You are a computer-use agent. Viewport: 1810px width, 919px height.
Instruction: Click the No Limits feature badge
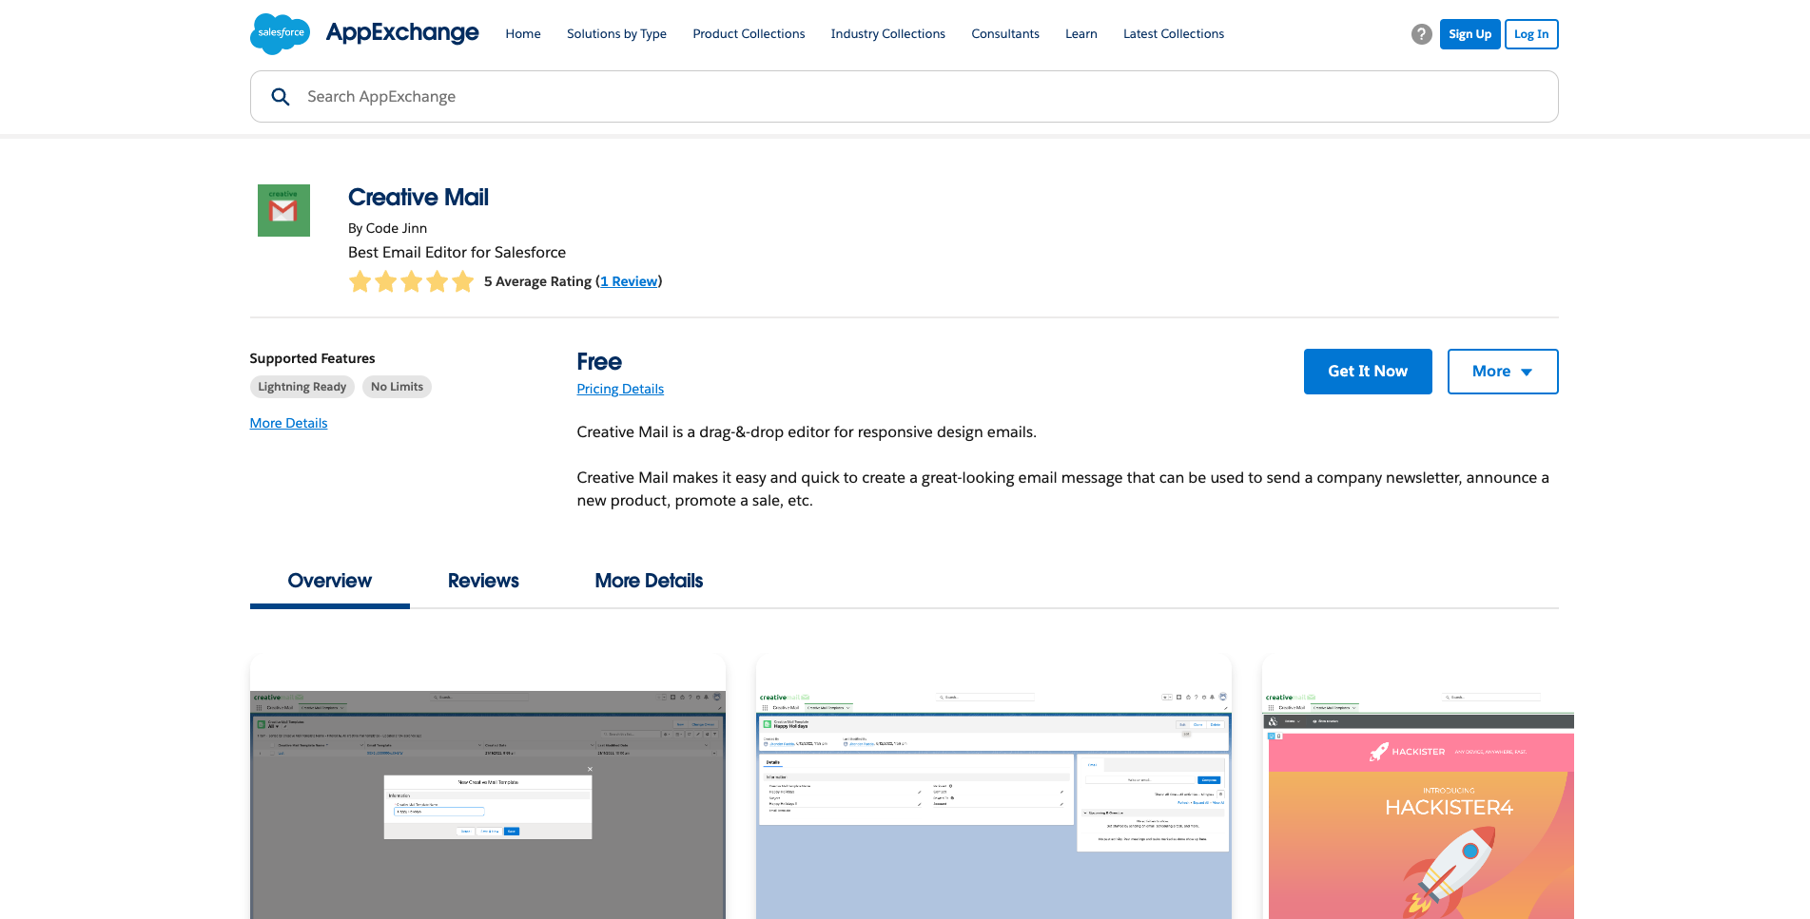pyautogui.click(x=397, y=387)
